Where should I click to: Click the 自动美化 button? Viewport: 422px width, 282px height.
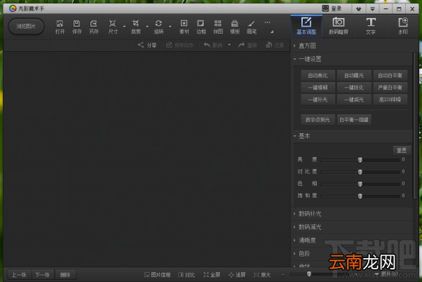pos(318,76)
